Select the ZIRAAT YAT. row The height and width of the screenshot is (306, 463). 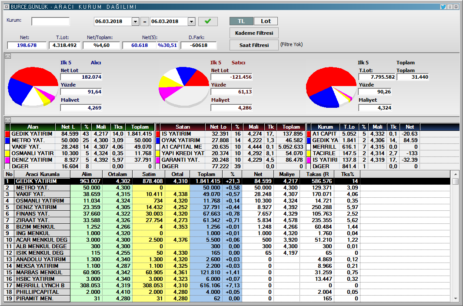point(227,220)
